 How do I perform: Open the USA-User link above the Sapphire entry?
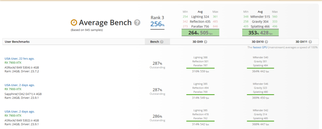(19, 85)
